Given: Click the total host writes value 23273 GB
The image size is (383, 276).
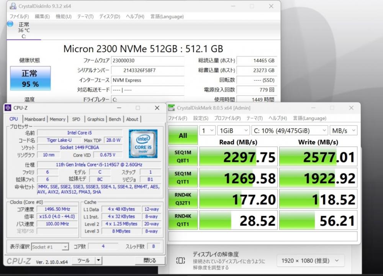Looking at the screenshot, I should pos(257,71).
